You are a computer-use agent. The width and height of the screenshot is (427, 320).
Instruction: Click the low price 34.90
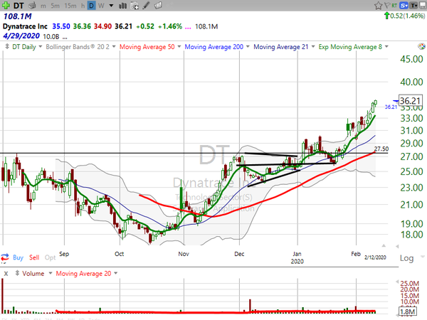[102, 26]
